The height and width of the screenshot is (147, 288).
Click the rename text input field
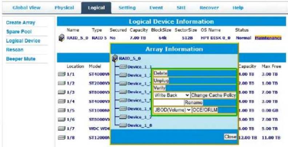(x=169, y=102)
